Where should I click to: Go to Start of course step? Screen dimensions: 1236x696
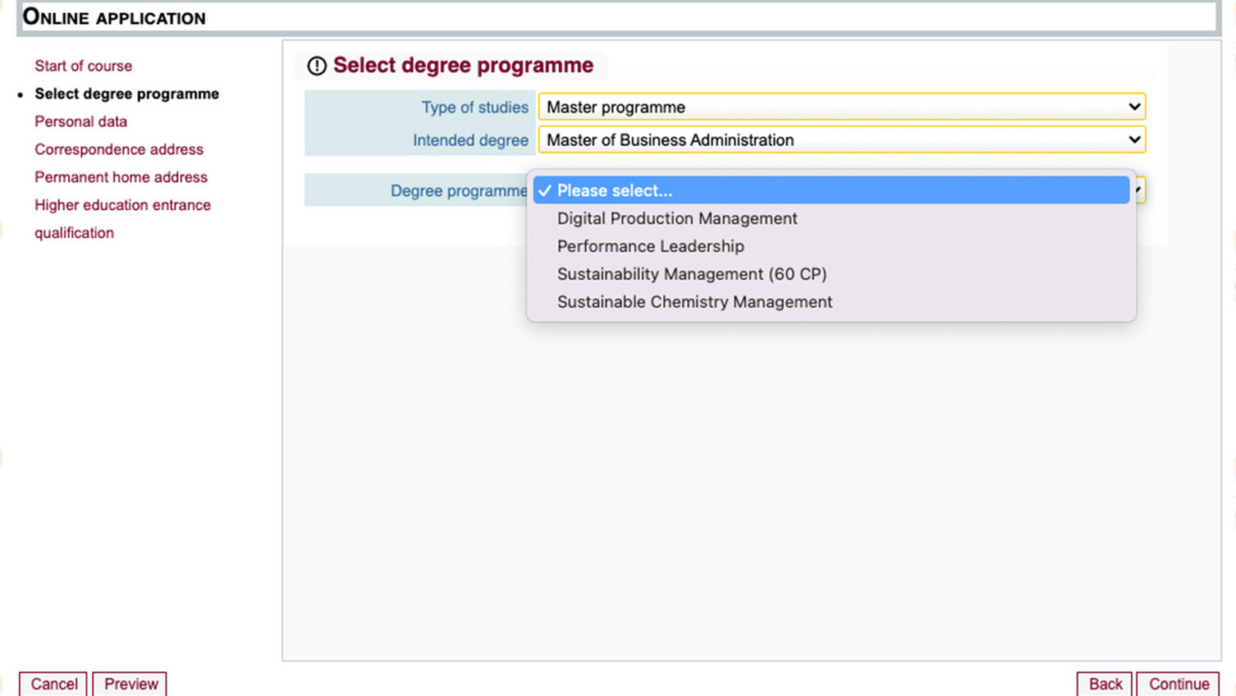tap(83, 66)
